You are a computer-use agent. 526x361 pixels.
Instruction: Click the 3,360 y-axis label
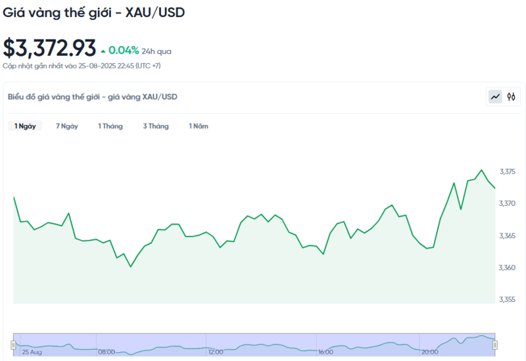(507, 268)
